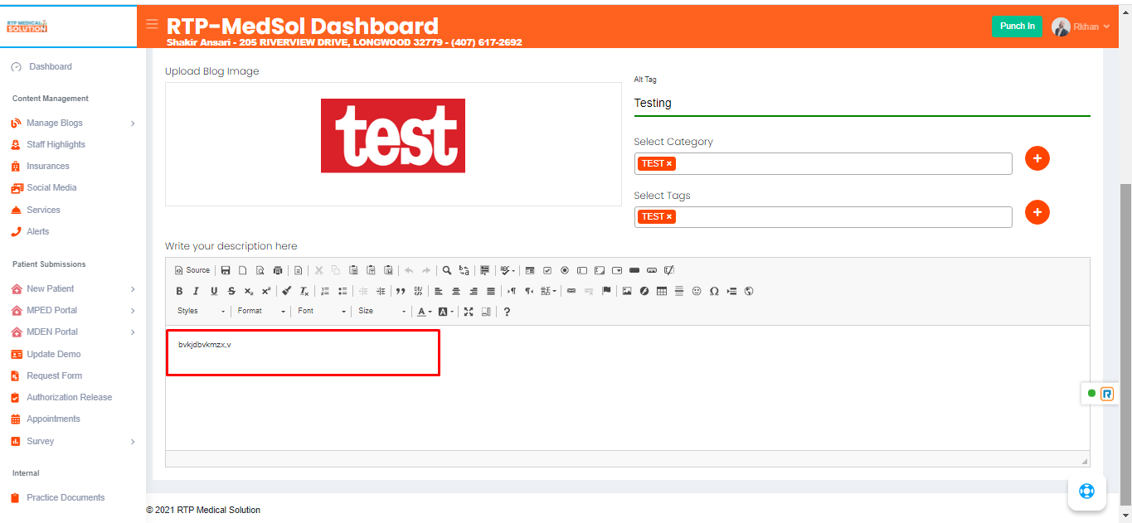Open the Font dropdown
The width and height of the screenshot is (1132, 523).
click(322, 311)
